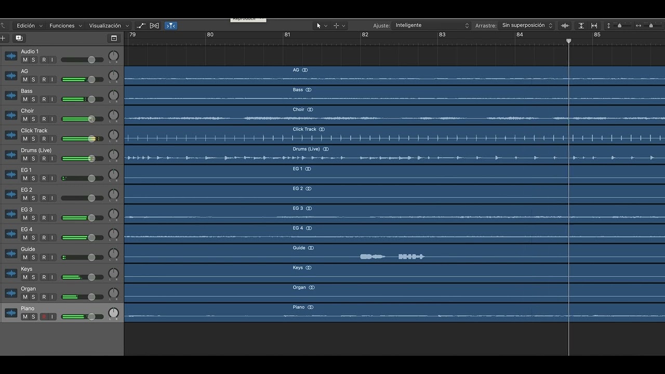Duplicate the selected track with duplicate icon
Screen dimensions: 665x374
[x=19, y=38]
